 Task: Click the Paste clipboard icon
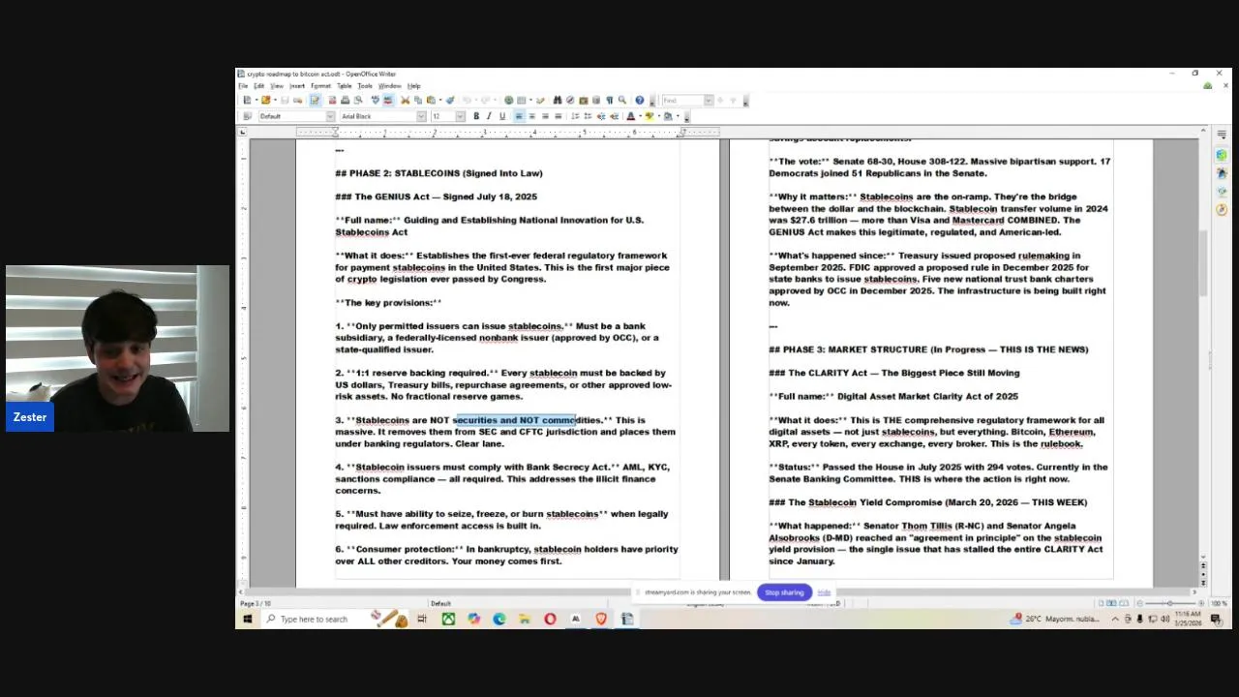tap(431, 100)
